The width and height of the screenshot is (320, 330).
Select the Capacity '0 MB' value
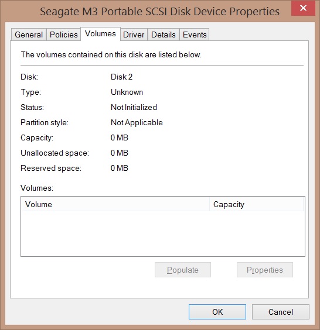coord(120,137)
